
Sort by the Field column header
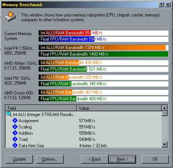(41, 108)
